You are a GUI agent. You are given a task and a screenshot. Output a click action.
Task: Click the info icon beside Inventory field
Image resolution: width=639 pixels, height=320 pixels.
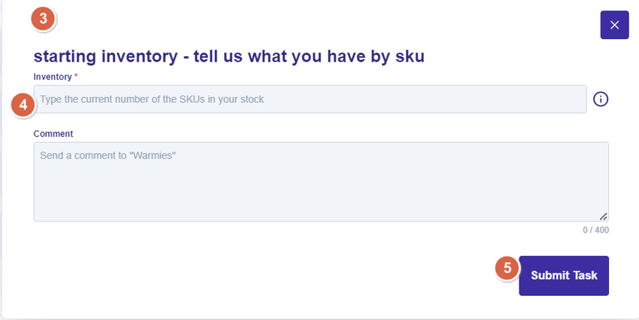(601, 99)
